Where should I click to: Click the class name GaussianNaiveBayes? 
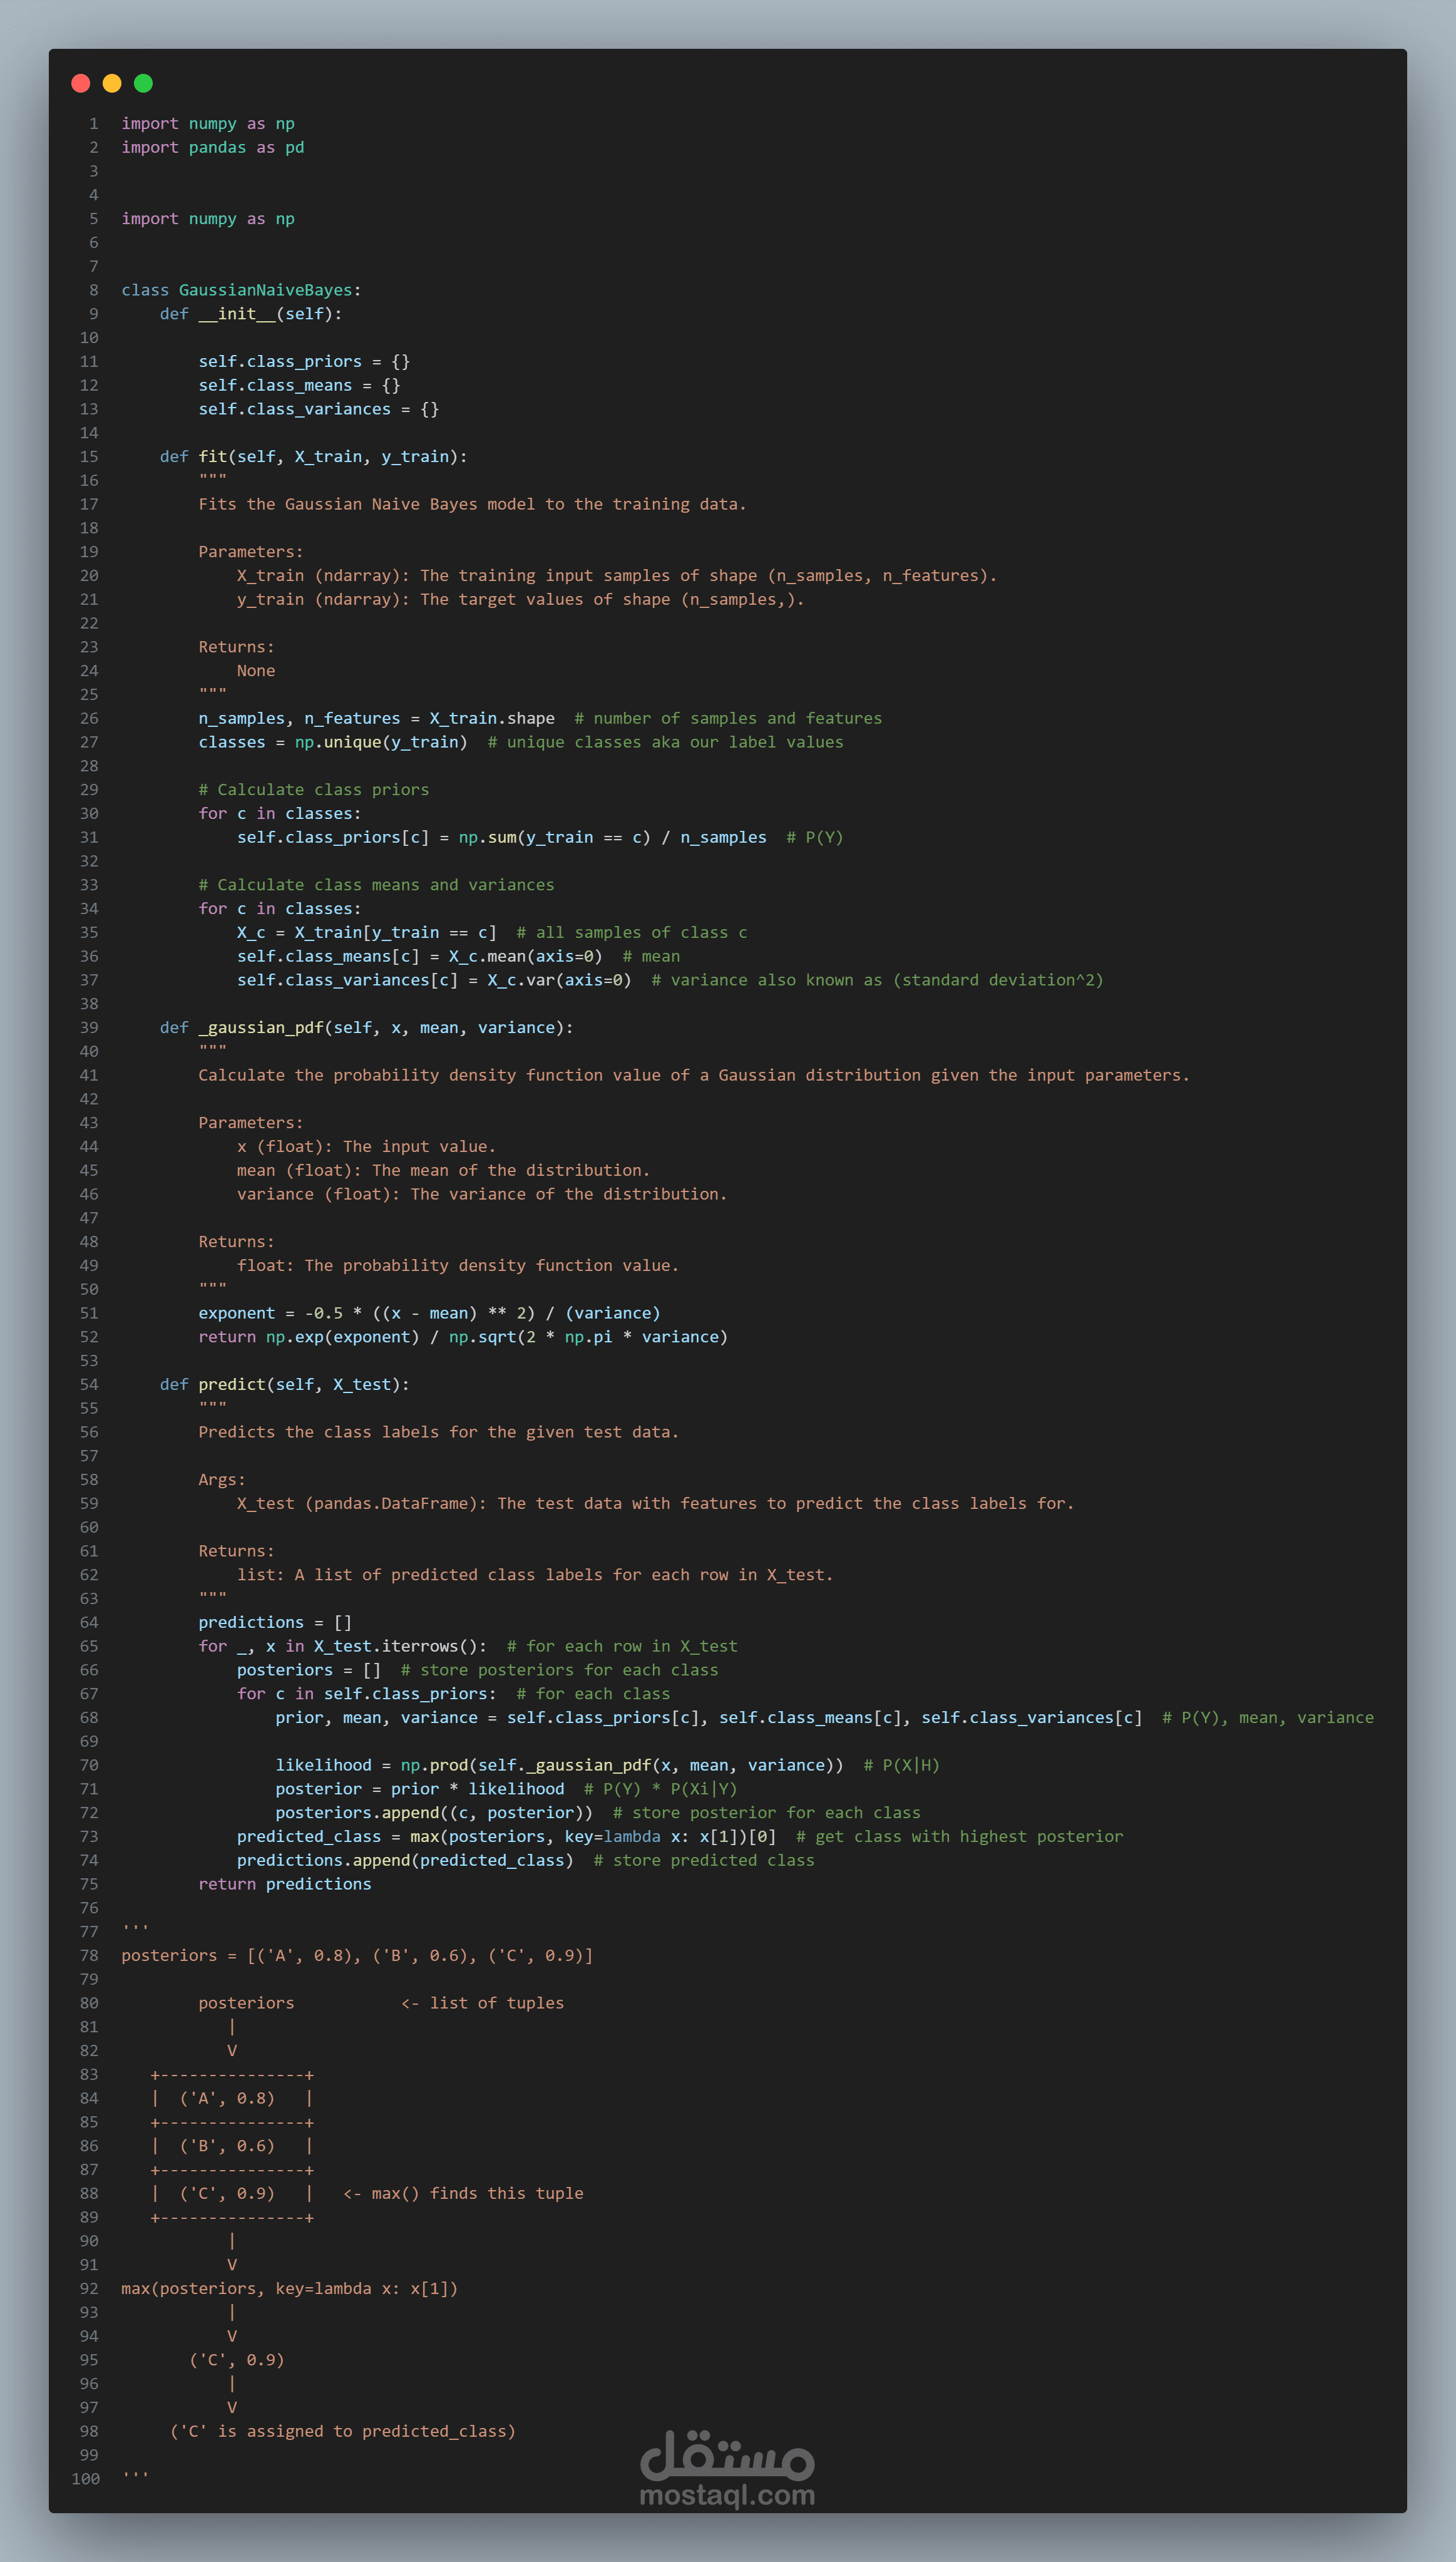pos(265,290)
